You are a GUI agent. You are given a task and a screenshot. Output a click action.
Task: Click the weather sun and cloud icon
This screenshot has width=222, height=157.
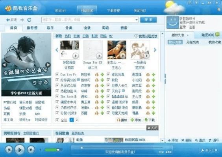point(174,7)
